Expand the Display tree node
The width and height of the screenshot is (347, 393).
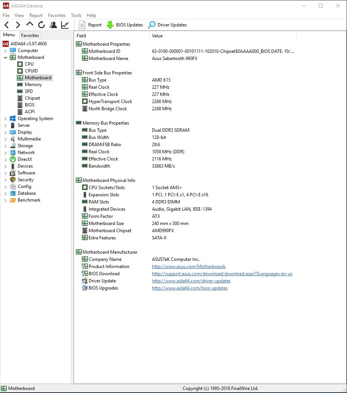click(x=5, y=132)
